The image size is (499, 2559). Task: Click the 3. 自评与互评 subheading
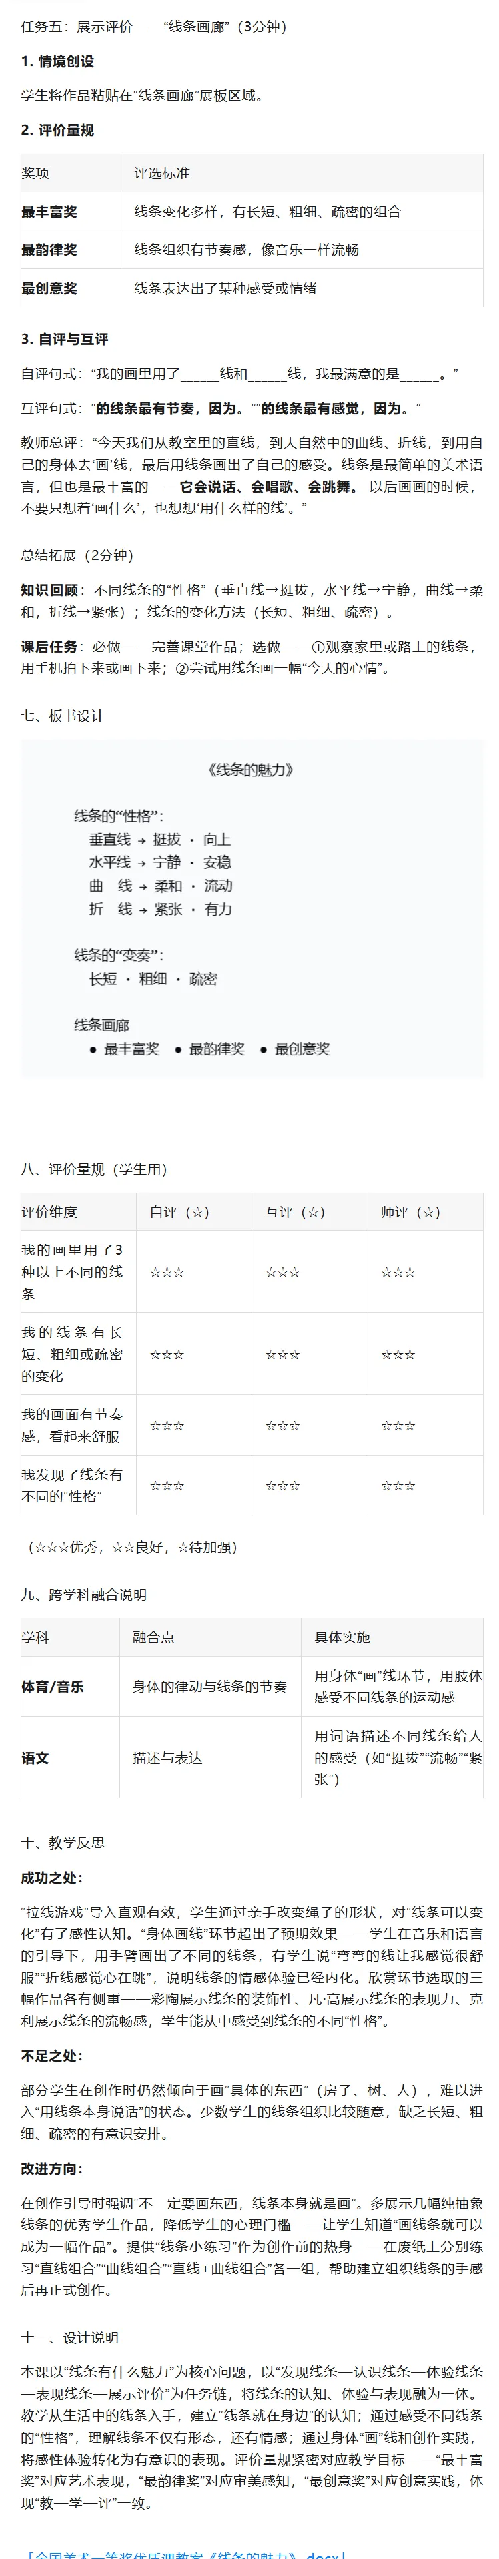(x=65, y=339)
